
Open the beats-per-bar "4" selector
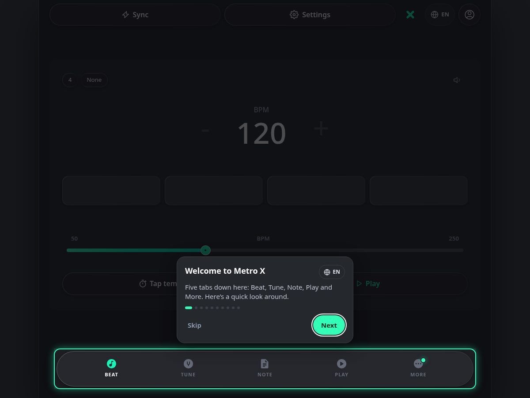pyautogui.click(x=70, y=80)
